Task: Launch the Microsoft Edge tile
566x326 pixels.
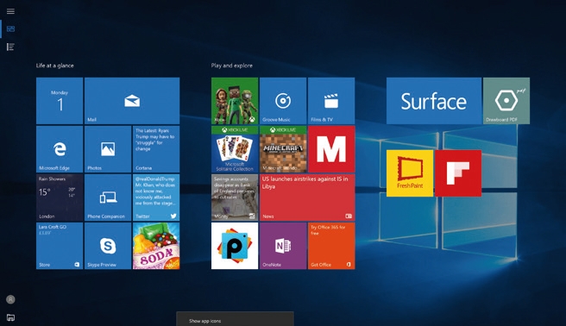Action: [60, 149]
